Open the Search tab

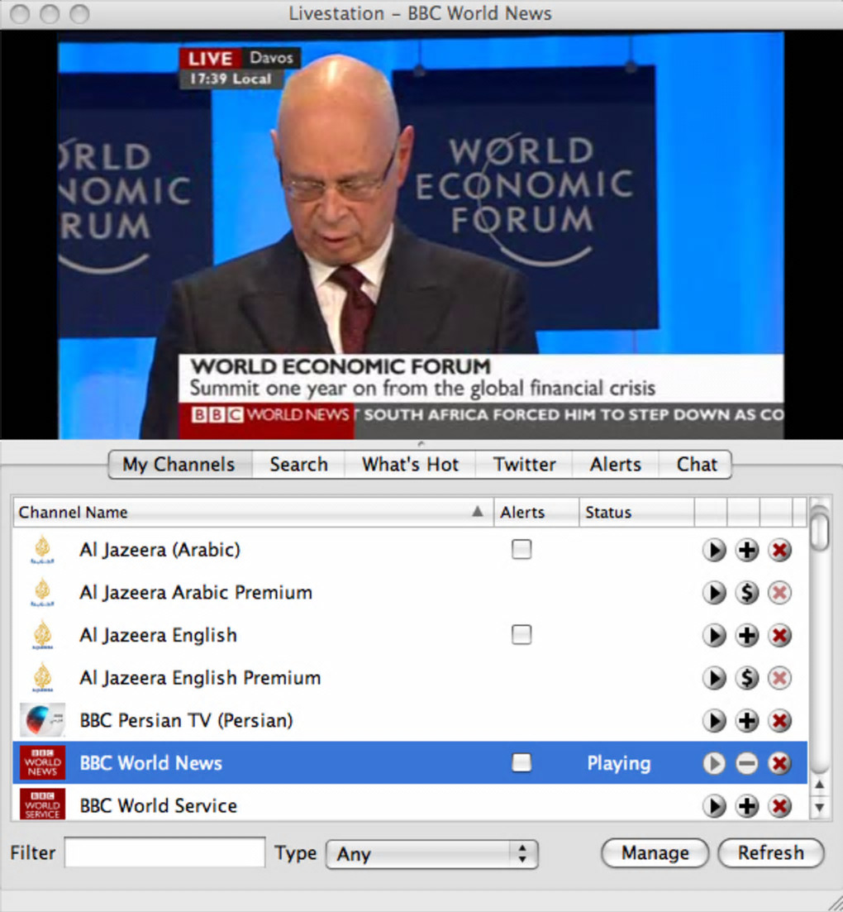[x=299, y=465]
